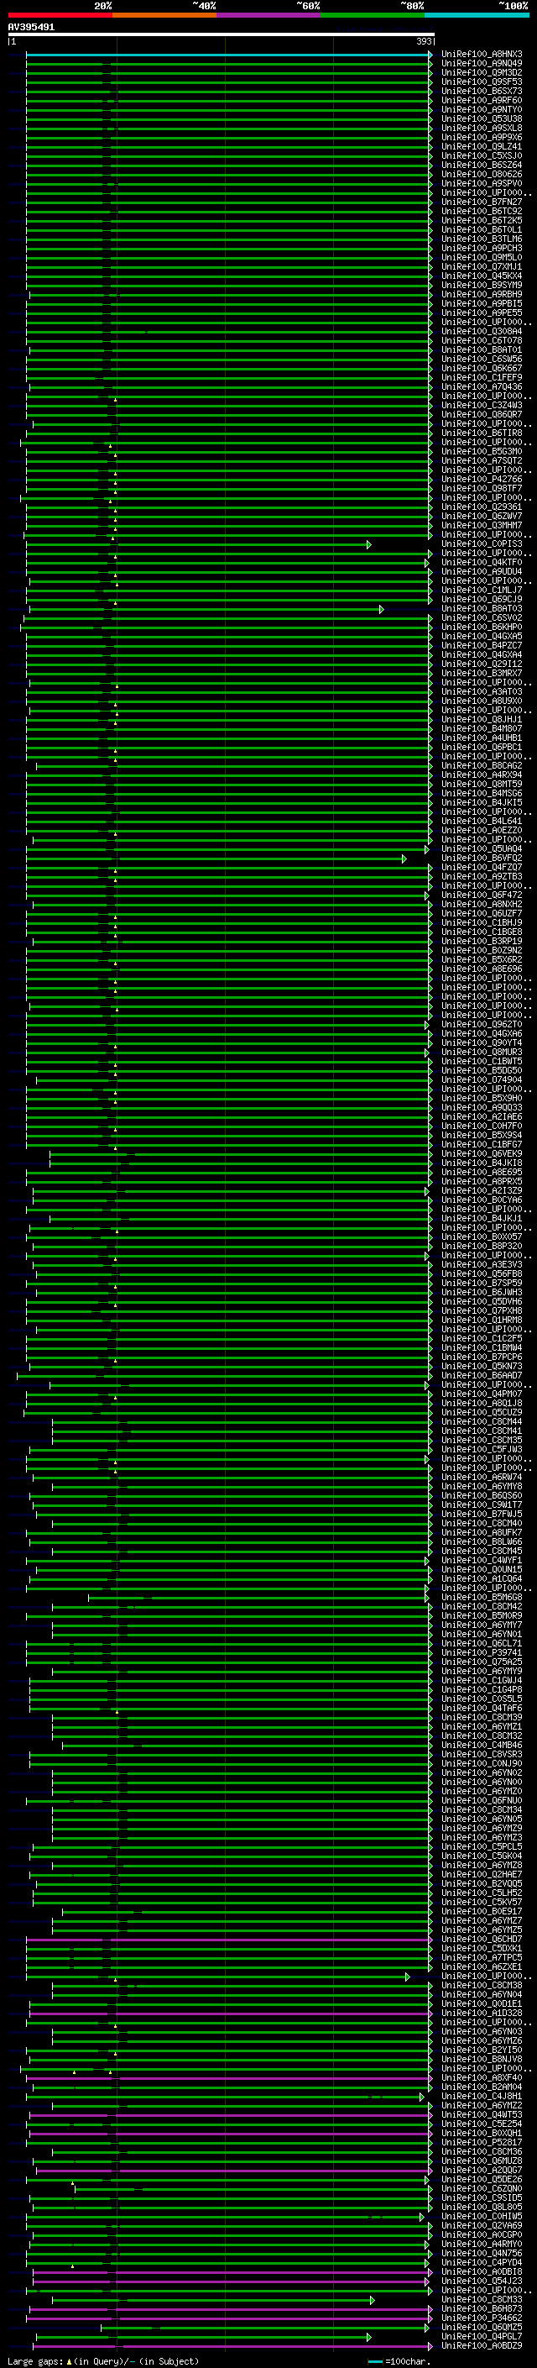Select the UniRef100_Q9LZ41 label

pos(482,147)
